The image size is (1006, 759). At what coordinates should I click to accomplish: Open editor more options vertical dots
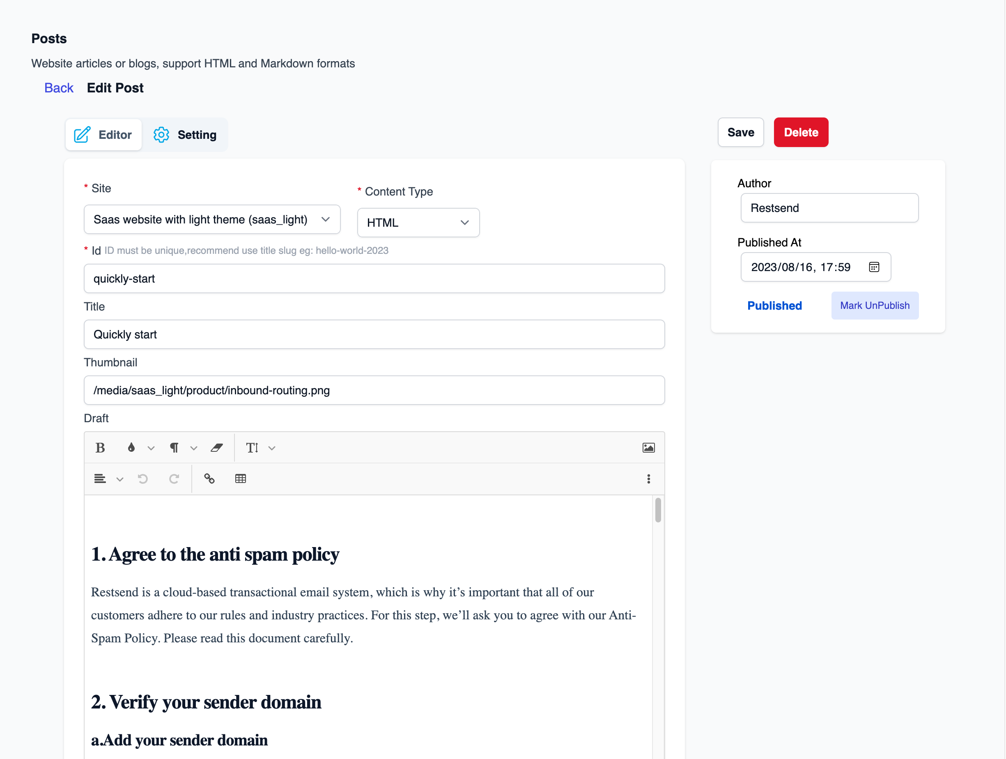pyautogui.click(x=648, y=479)
